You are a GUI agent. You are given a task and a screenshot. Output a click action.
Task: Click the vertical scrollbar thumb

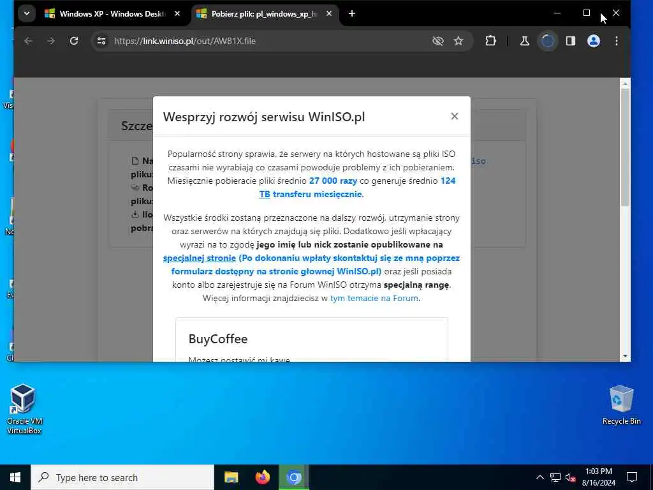pos(625,147)
